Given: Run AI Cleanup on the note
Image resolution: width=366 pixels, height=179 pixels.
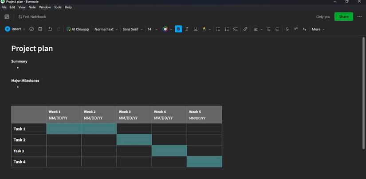Looking at the screenshot, I should (78, 29).
